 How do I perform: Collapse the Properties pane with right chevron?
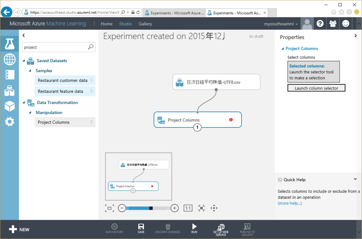pyautogui.click(x=355, y=36)
